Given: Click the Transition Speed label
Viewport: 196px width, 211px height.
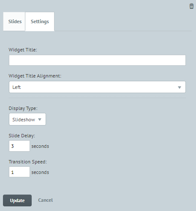Looking at the screenshot, I should click(x=28, y=162).
